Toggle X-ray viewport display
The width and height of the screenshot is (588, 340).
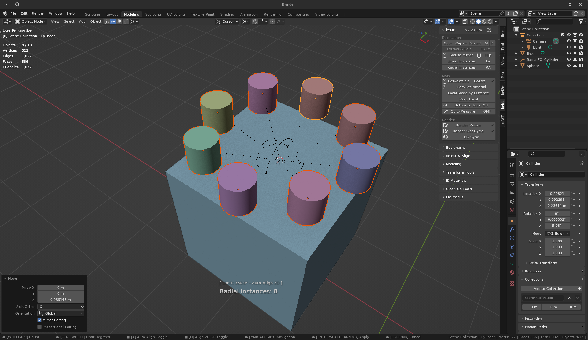point(465,21)
